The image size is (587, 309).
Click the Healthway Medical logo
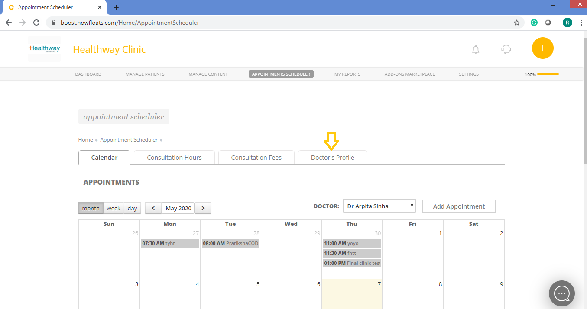(x=45, y=49)
